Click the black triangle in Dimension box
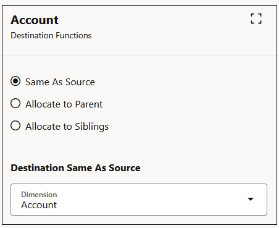The image size is (279, 228). (251, 199)
